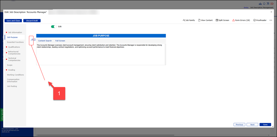Open Essential Functions section

[x=15, y=42]
